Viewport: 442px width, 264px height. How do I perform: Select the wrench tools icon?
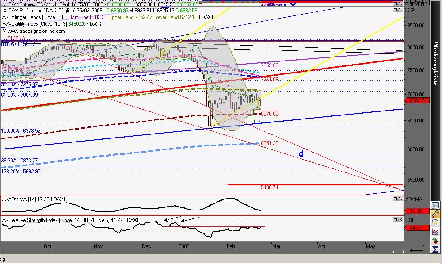[435, 214]
